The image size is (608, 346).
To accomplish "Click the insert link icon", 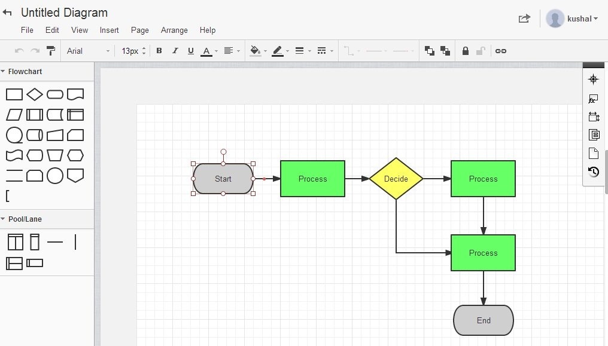I will (x=501, y=51).
